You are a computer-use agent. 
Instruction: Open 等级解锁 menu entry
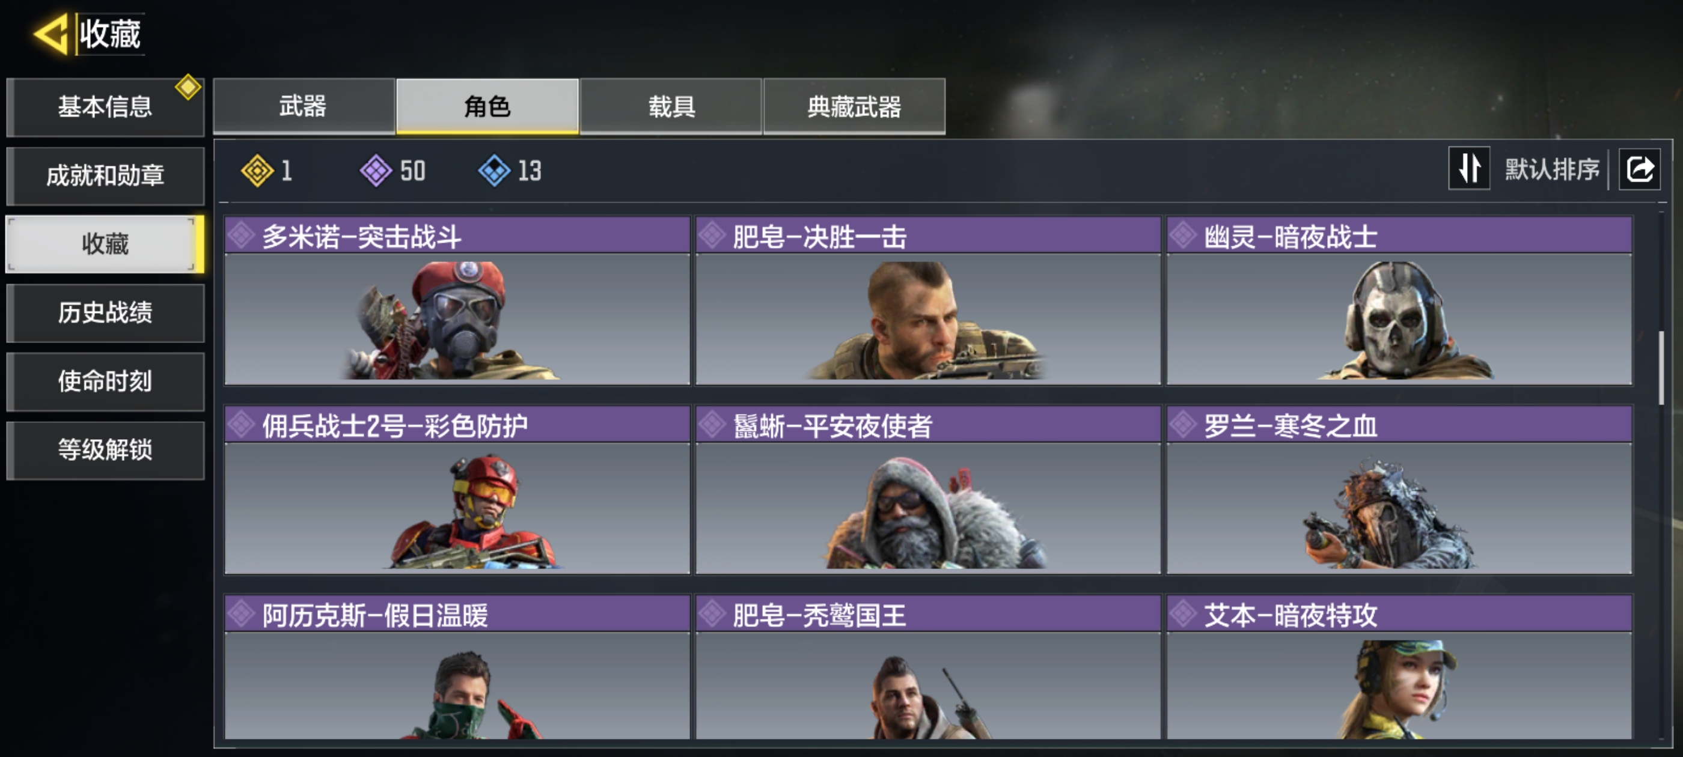pos(105,450)
